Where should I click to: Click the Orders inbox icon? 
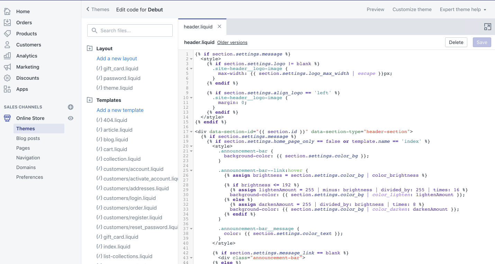[7, 23]
